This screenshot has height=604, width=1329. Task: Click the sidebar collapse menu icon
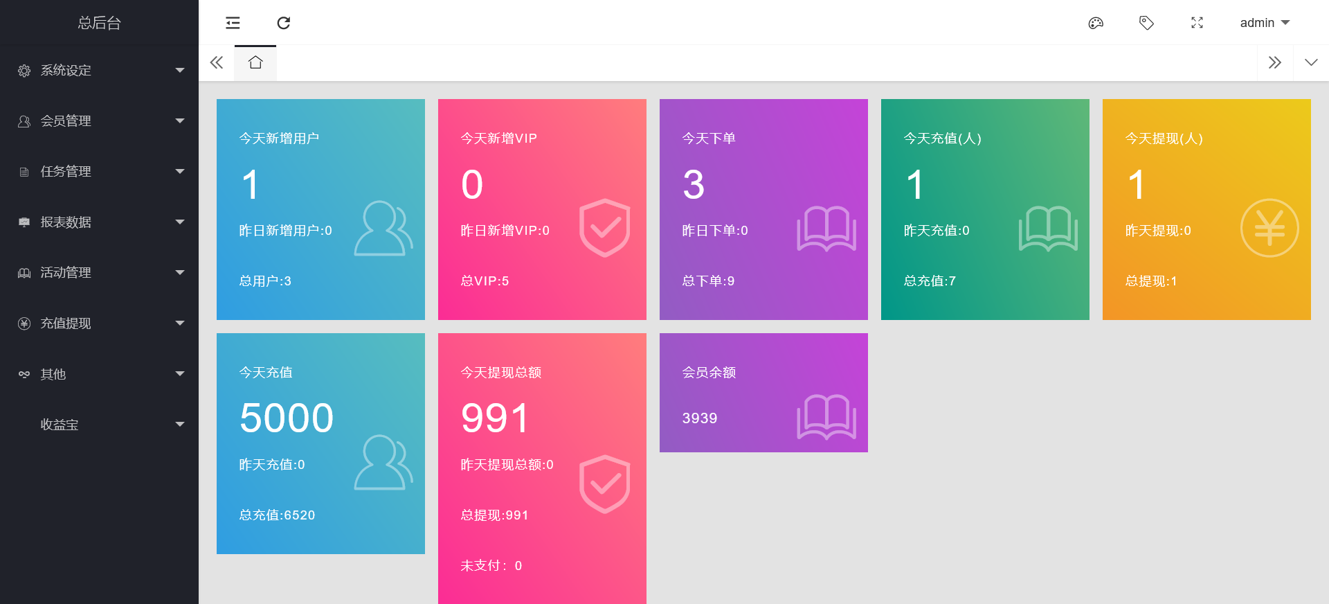pos(233,23)
